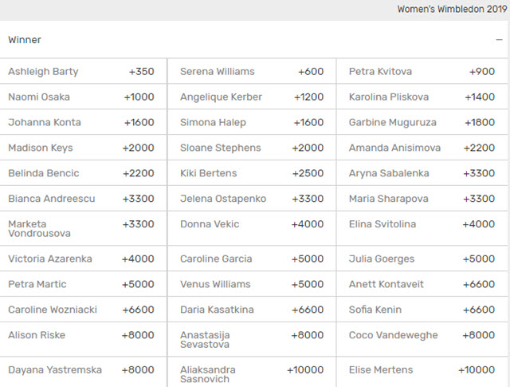510x387 pixels.
Task: Select Ashleigh Barty at +350 odds
Action: 82,72
